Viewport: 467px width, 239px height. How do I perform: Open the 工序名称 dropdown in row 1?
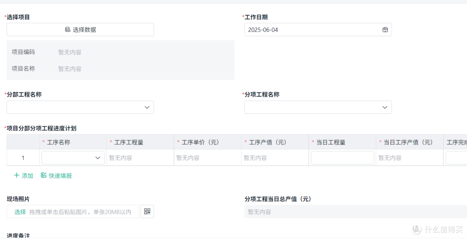click(x=73, y=158)
